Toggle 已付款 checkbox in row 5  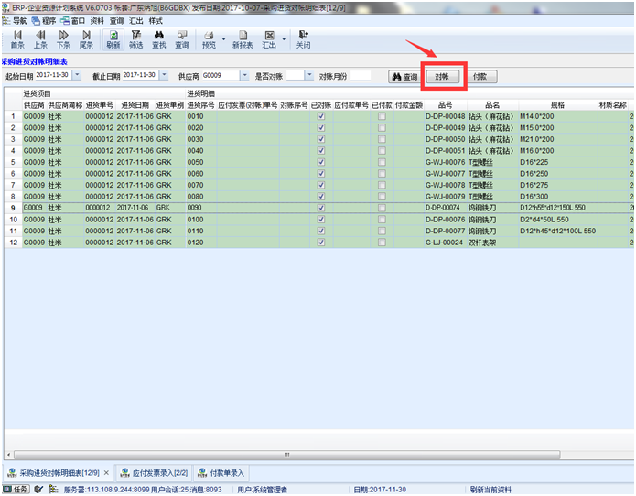tap(382, 162)
